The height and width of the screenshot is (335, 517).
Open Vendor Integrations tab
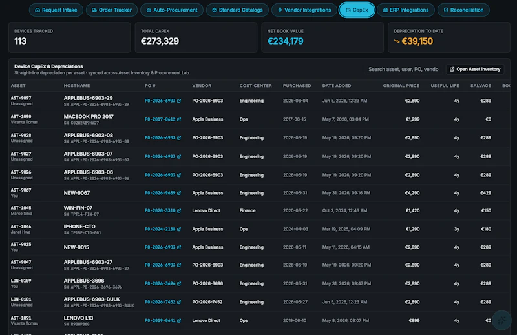tap(304, 10)
